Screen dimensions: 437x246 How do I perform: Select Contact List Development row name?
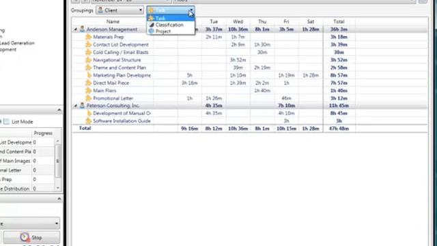click(121, 44)
